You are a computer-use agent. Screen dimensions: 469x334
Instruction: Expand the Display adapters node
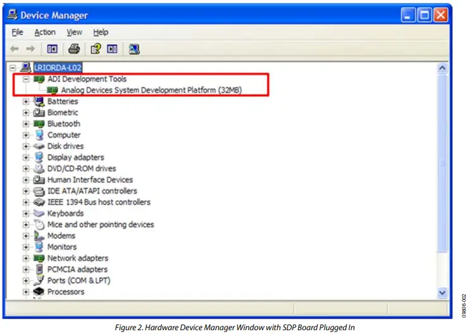26,158
